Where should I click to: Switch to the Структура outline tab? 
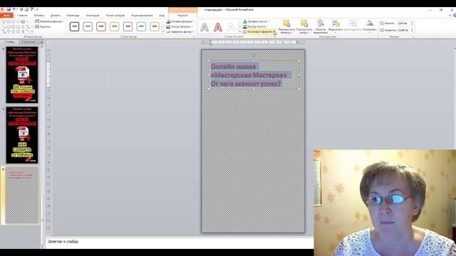[28, 42]
